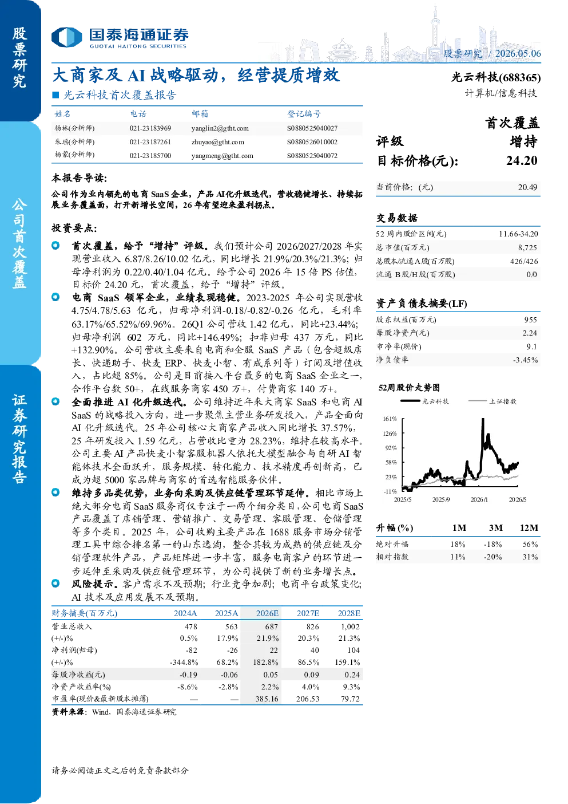
Task: Click 2028E ROE value 9.3%
Action: pyautogui.click(x=352, y=687)
